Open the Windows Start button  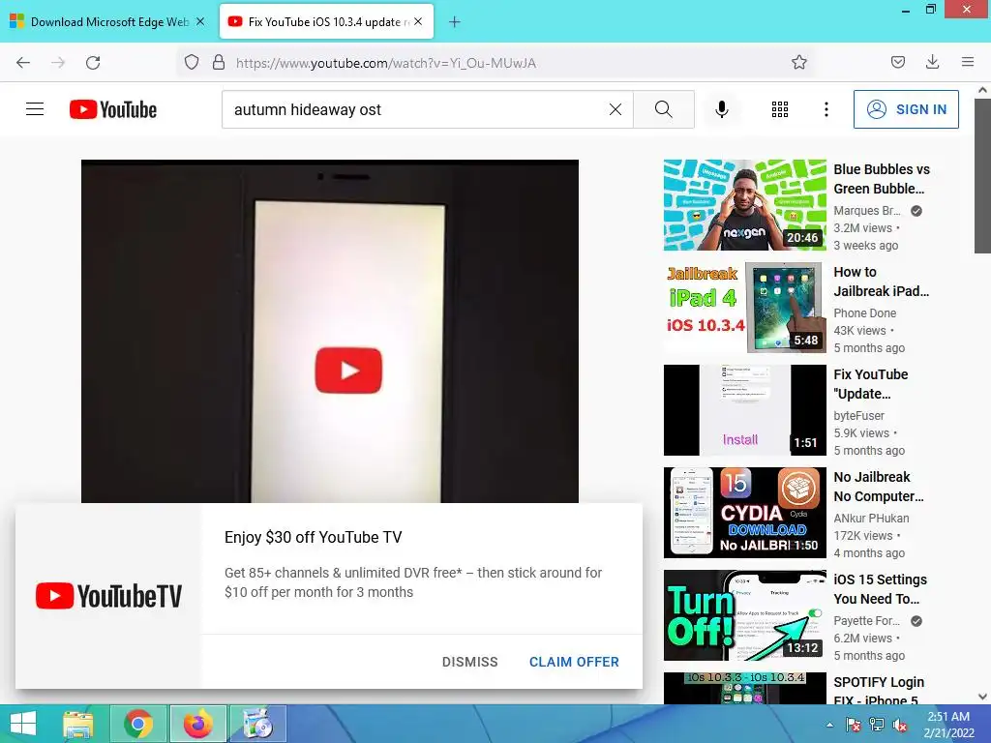(23, 724)
